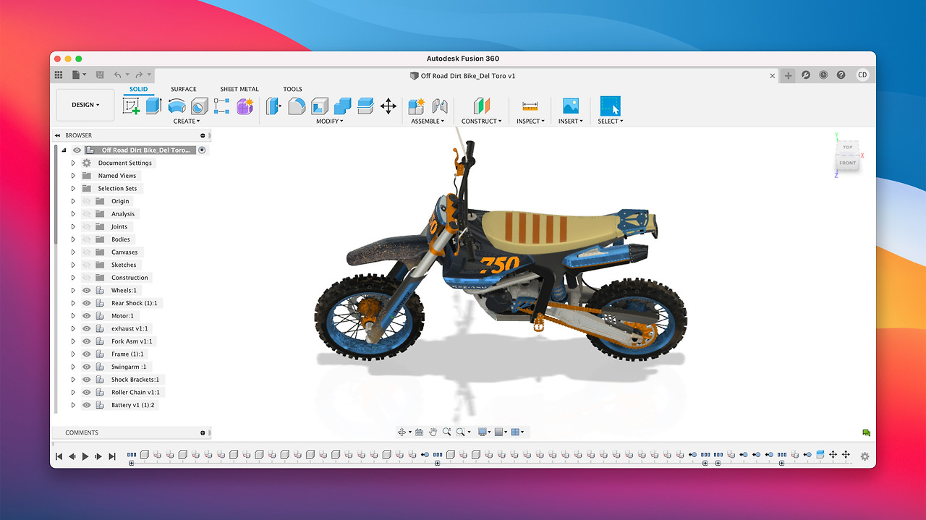Image resolution: width=926 pixels, height=520 pixels.
Task: Select the Off Road Dirt Bike_Del Toro v1 document tab
Action: [x=463, y=75]
